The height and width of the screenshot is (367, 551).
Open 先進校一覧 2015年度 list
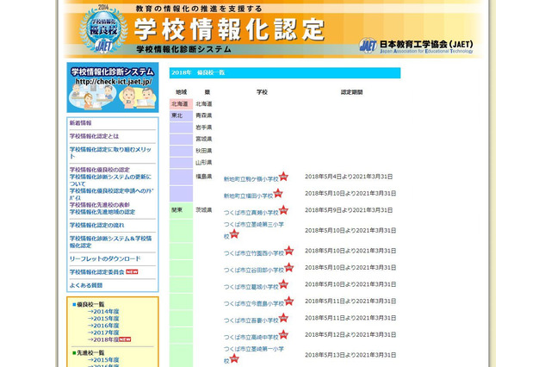pyautogui.click(x=103, y=360)
